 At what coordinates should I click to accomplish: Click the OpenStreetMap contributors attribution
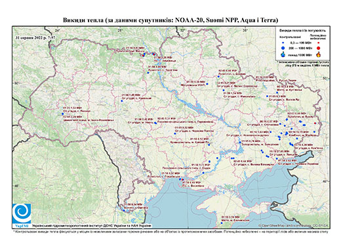click(x=293, y=225)
